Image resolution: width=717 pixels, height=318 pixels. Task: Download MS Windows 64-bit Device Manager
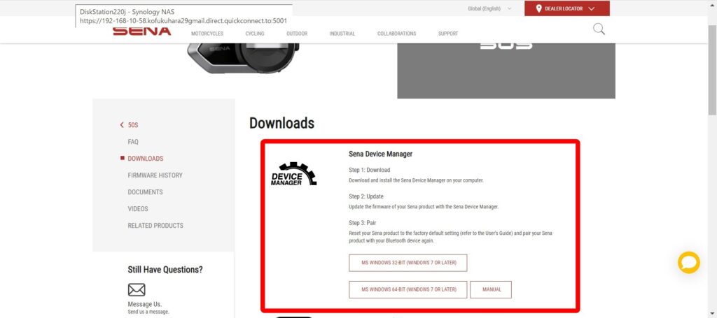coord(408,290)
